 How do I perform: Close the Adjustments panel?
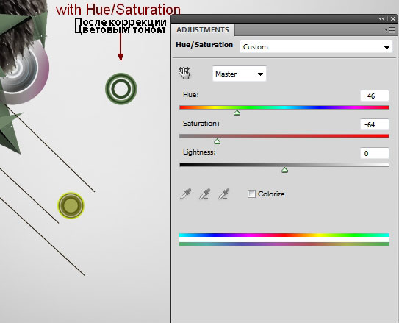click(393, 19)
